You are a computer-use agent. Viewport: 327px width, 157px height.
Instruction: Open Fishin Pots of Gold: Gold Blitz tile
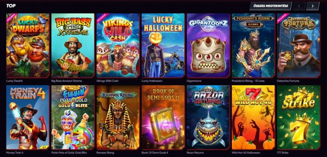(73, 117)
